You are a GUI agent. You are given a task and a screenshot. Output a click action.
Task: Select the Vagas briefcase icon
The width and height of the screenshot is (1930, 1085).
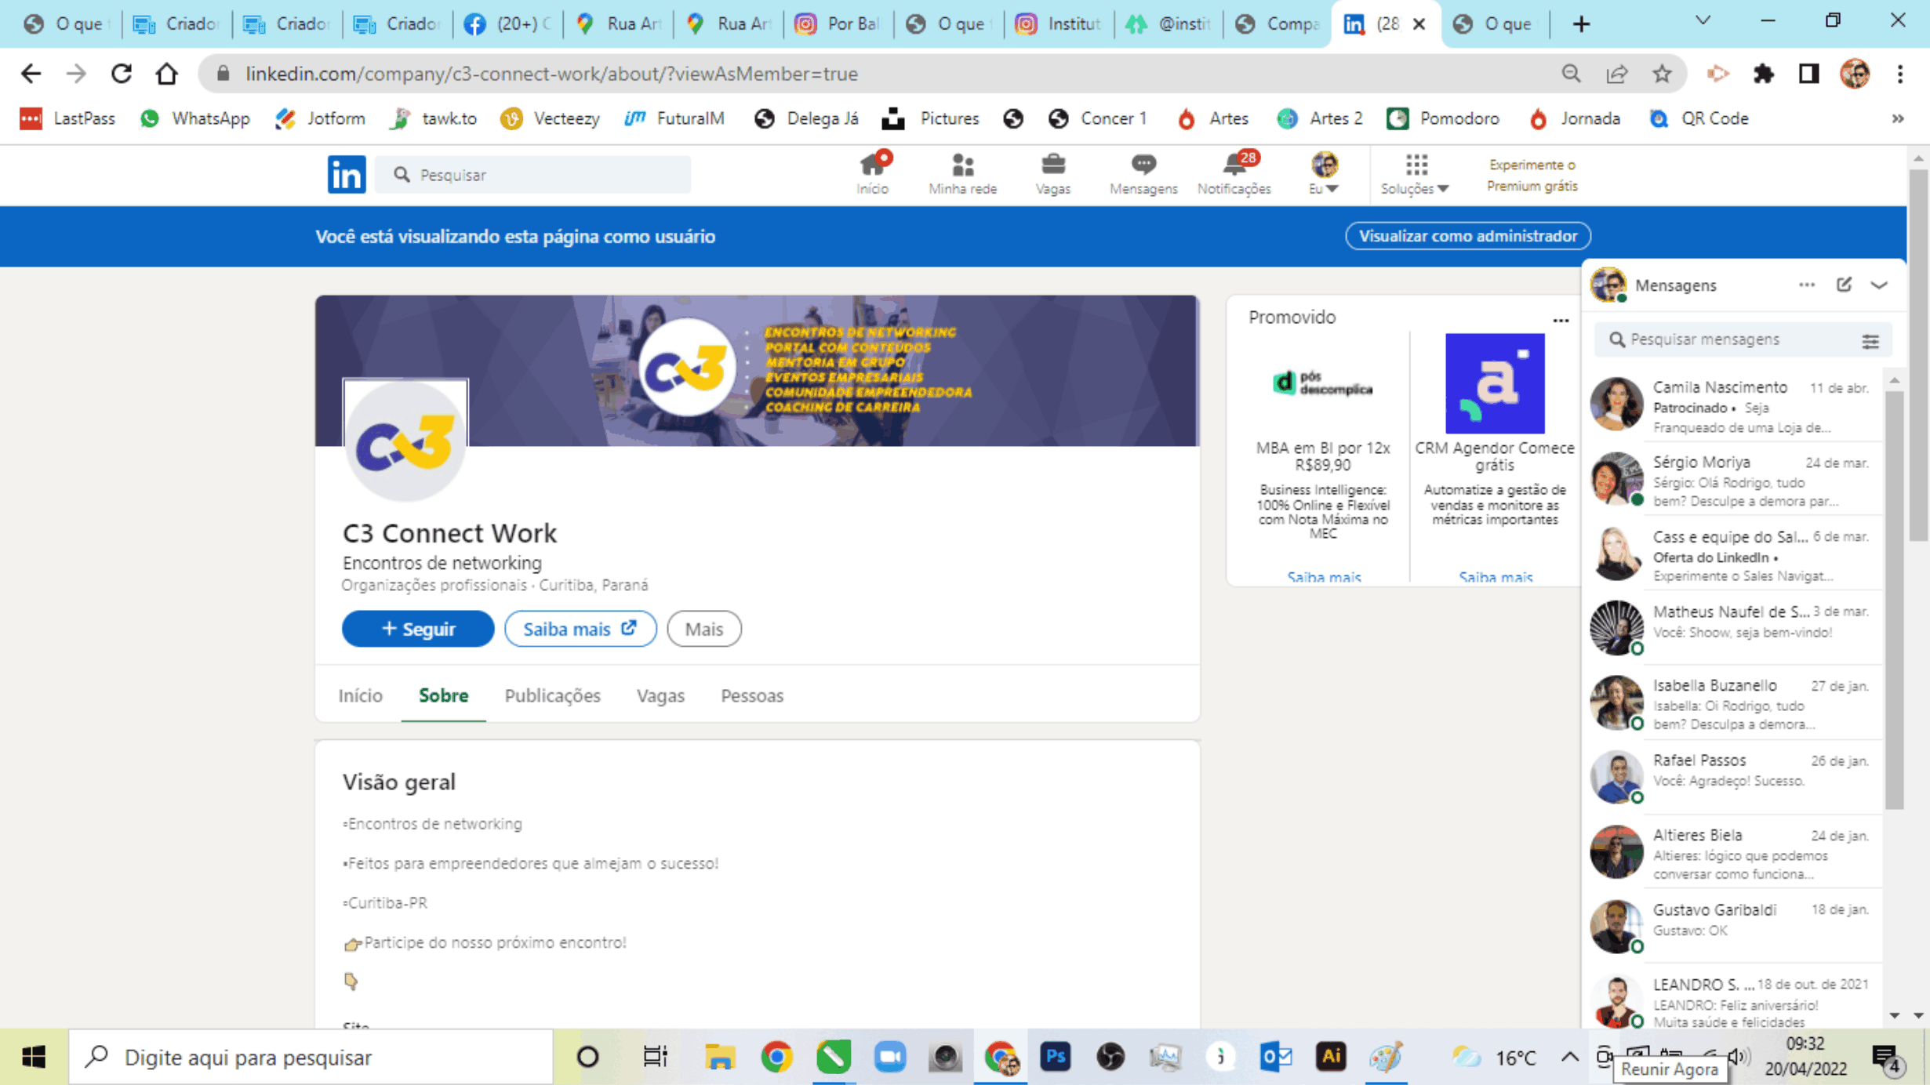point(1053,166)
